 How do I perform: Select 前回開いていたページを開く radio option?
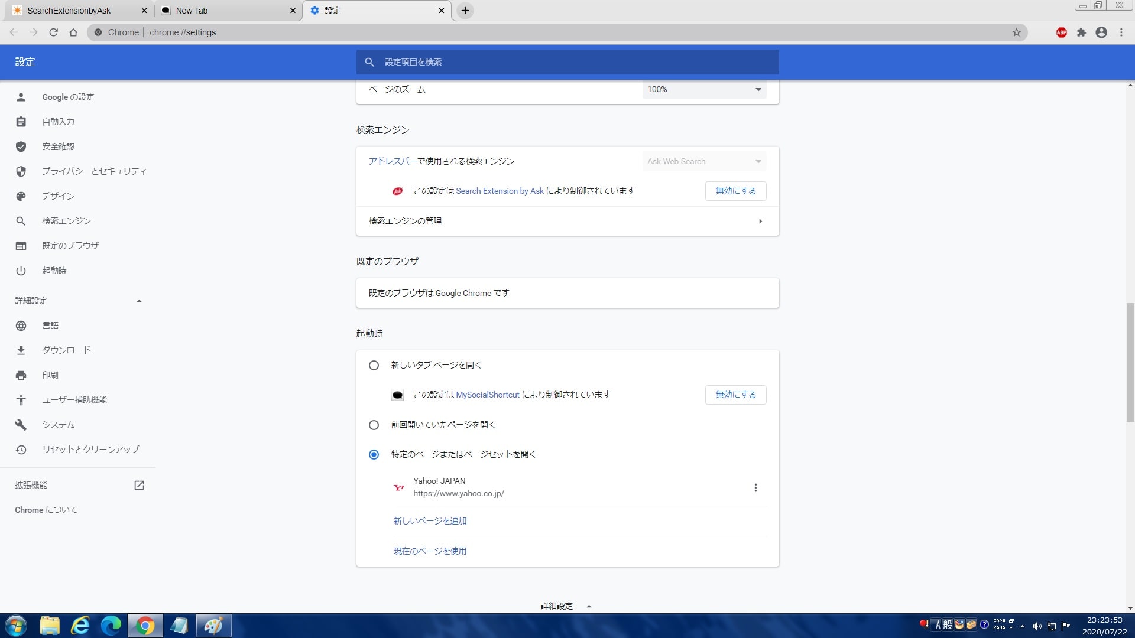click(374, 425)
